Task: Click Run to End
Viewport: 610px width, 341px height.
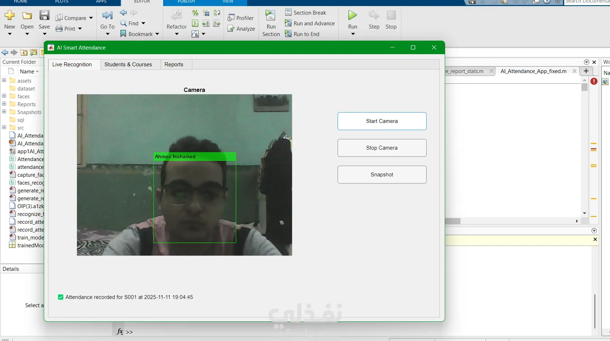Action: 302,34
